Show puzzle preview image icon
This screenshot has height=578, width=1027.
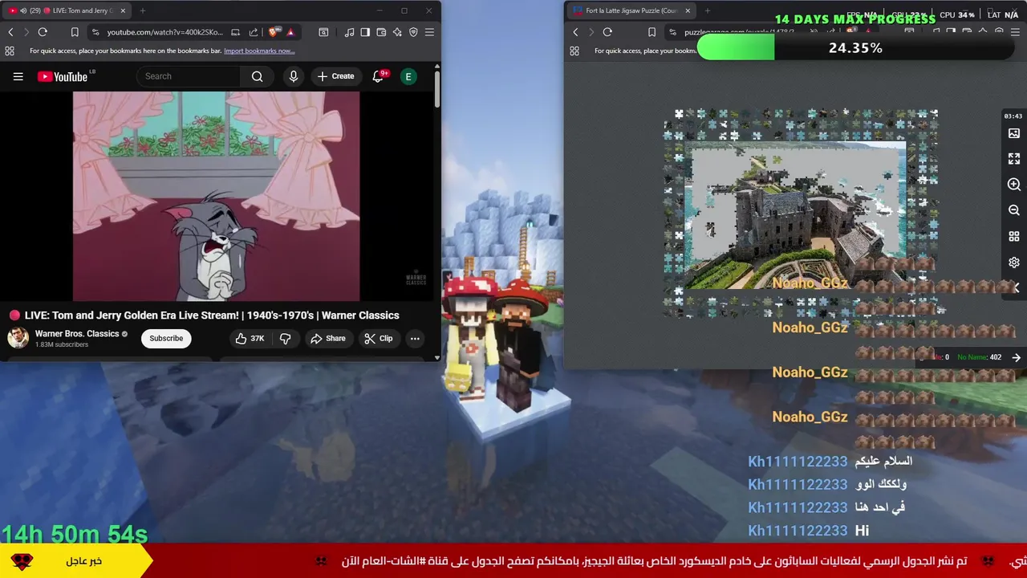coord(1014,133)
